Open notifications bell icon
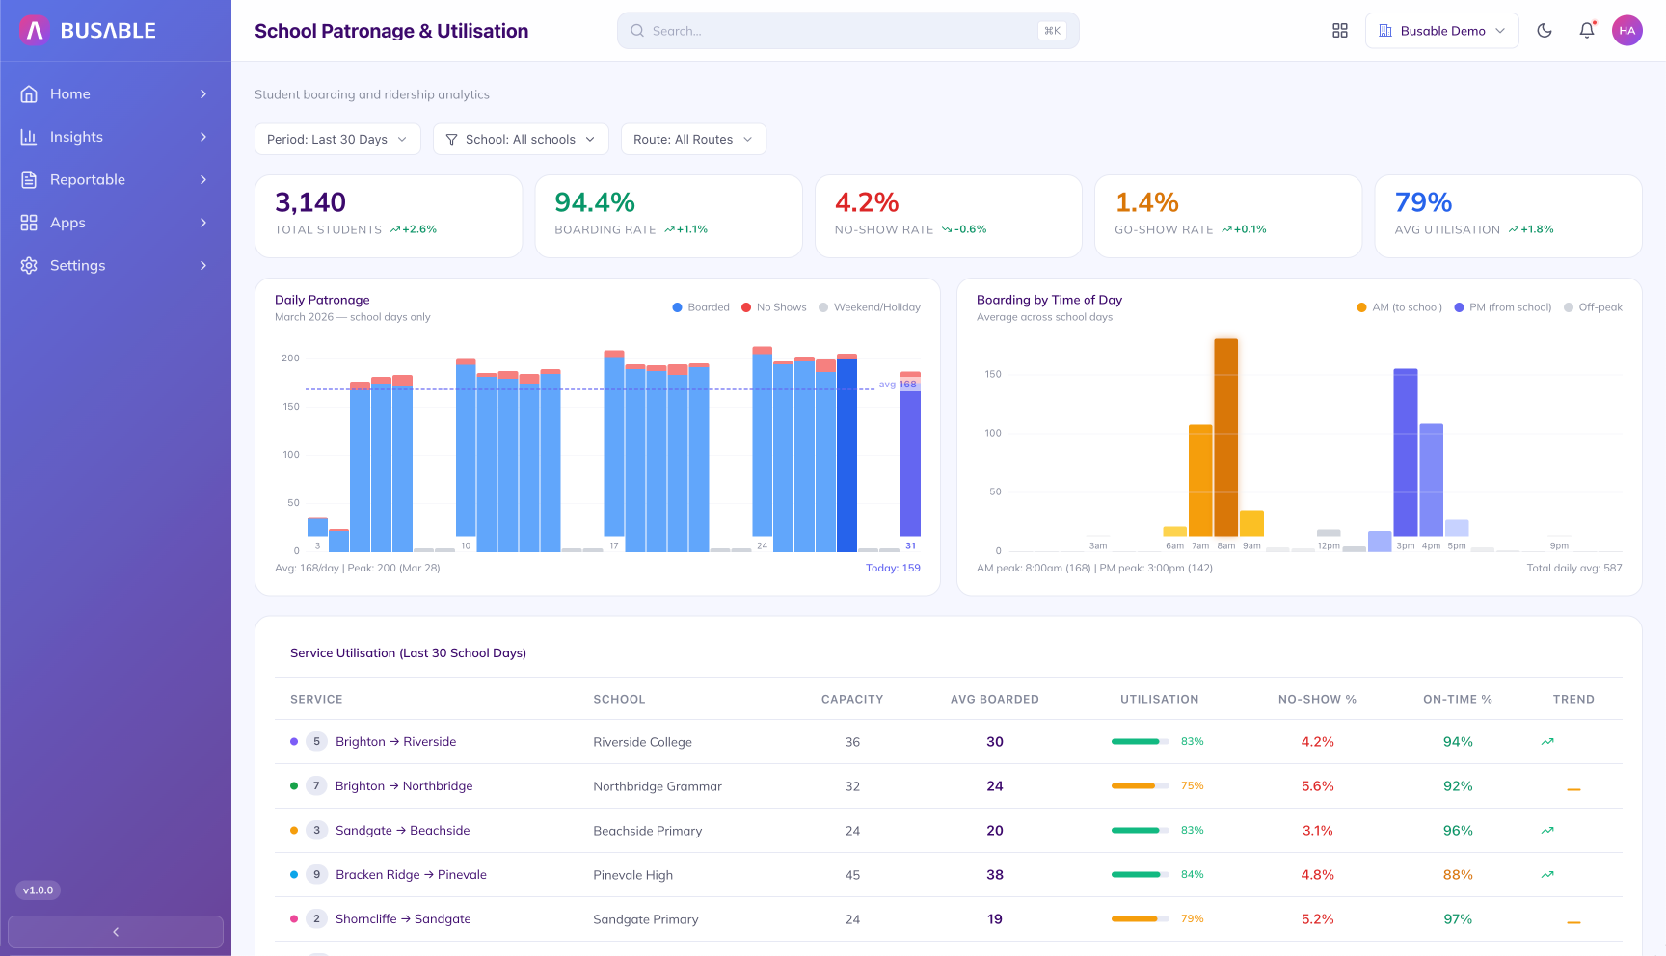1666x956 pixels. point(1587,31)
